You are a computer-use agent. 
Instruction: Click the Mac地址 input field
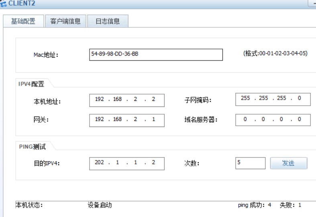[x=156, y=55]
